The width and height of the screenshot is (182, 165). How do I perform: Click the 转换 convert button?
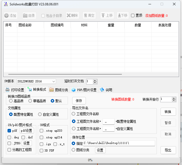168,112
